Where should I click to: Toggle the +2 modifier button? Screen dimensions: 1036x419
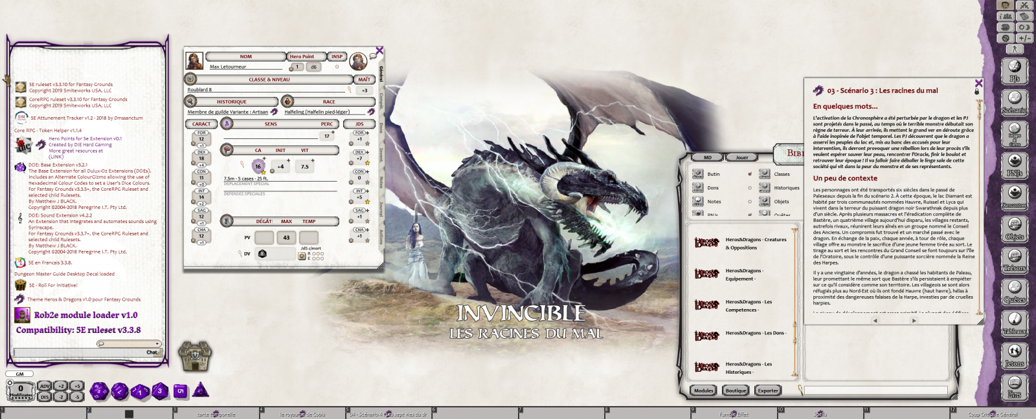tap(61, 386)
